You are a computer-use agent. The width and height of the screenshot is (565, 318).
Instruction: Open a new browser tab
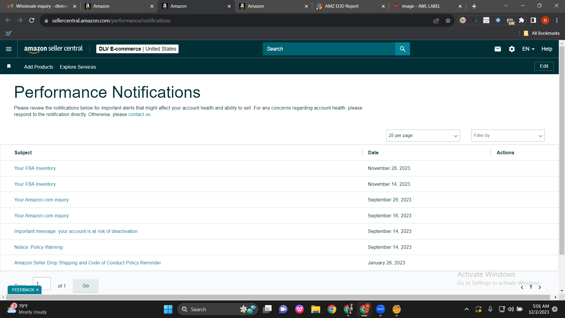pyautogui.click(x=474, y=6)
